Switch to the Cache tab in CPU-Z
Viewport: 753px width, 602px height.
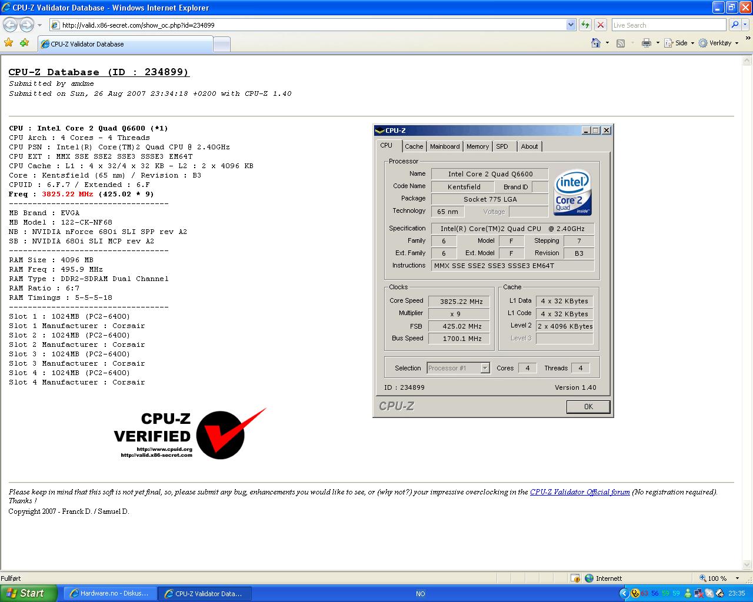(x=414, y=146)
